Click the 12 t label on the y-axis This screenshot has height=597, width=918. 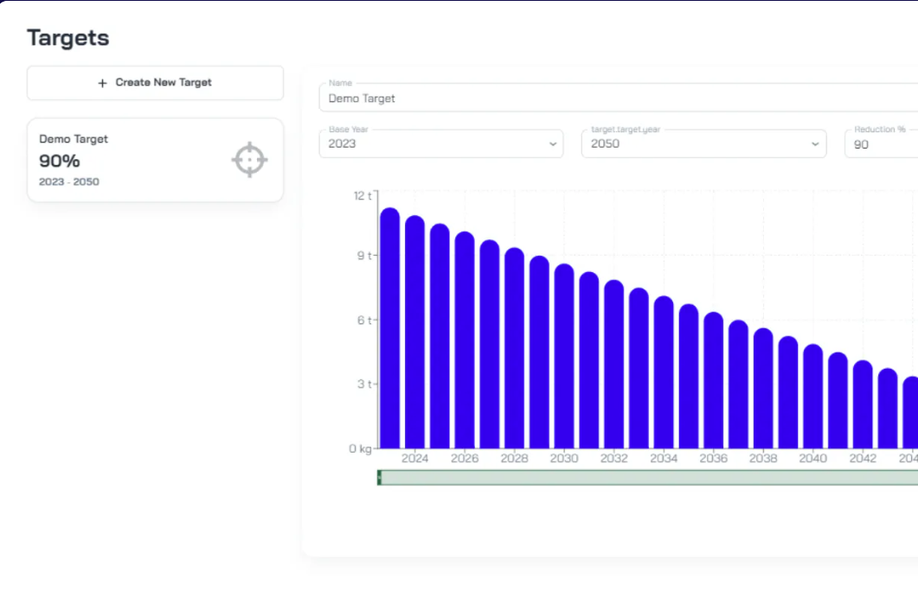tap(362, 194)
